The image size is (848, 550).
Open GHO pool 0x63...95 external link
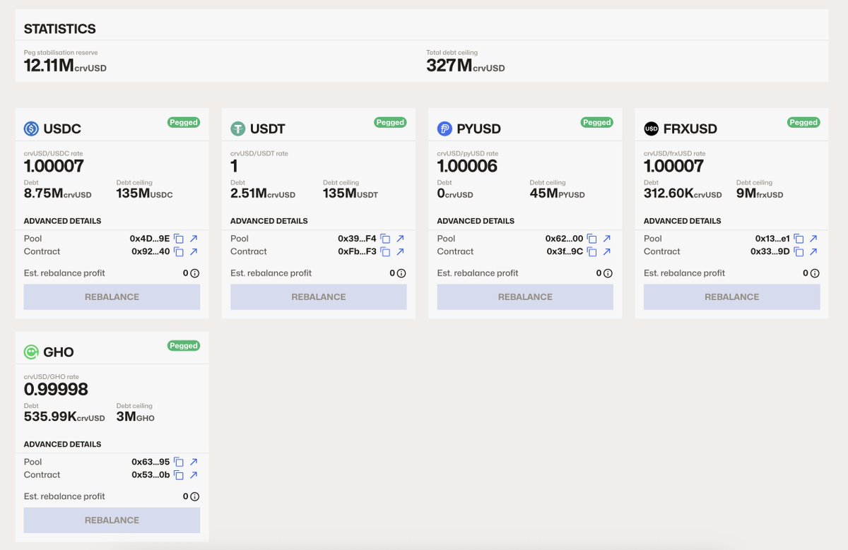tap(194, 462)
